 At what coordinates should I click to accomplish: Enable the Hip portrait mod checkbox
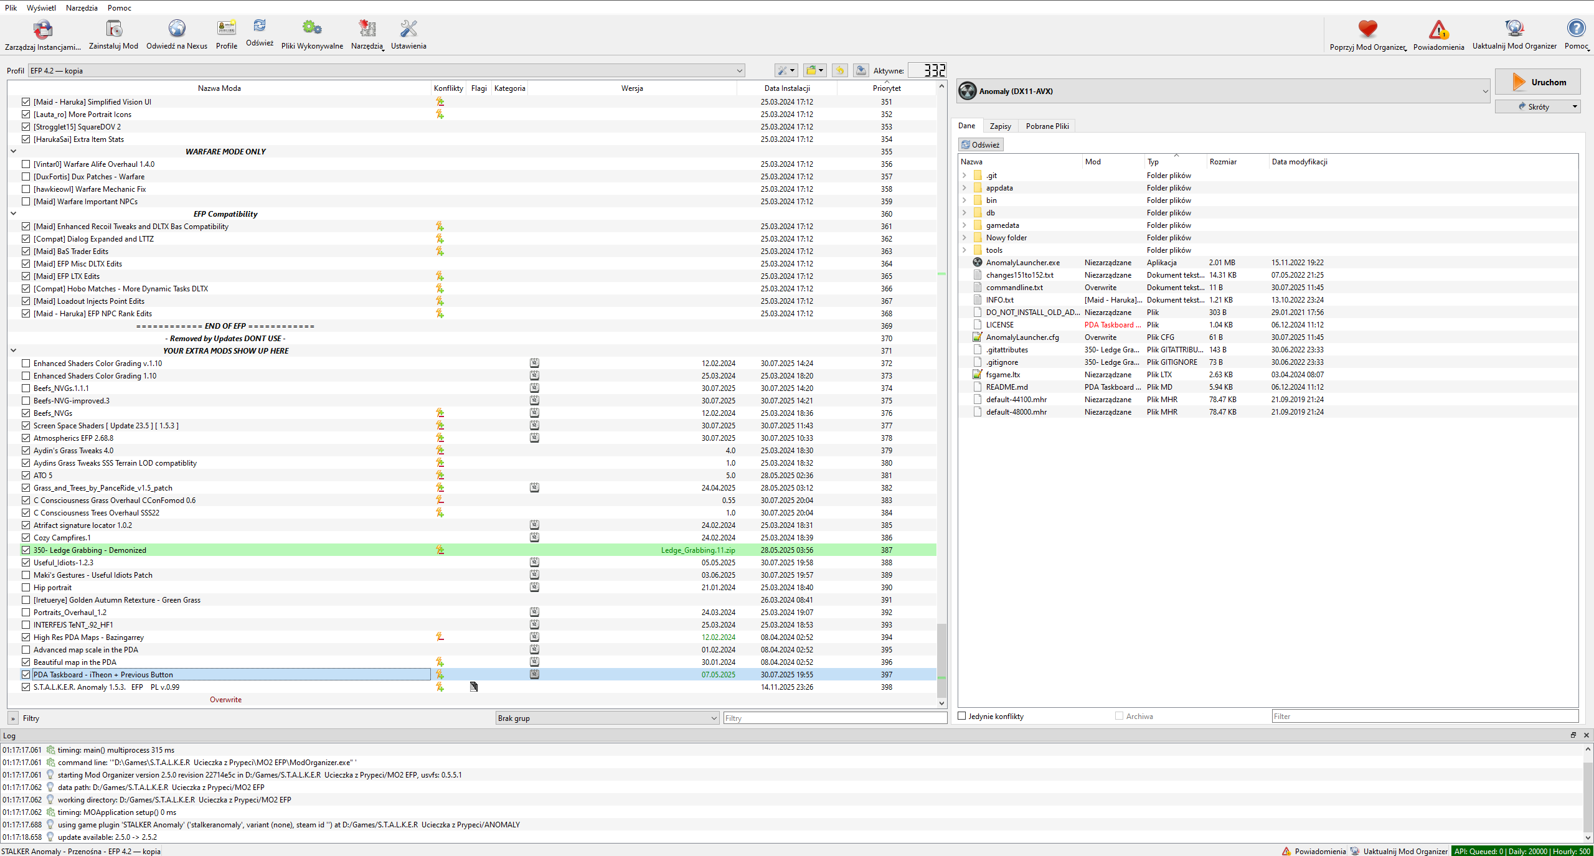pyautogui.click(x=26, y=587)
